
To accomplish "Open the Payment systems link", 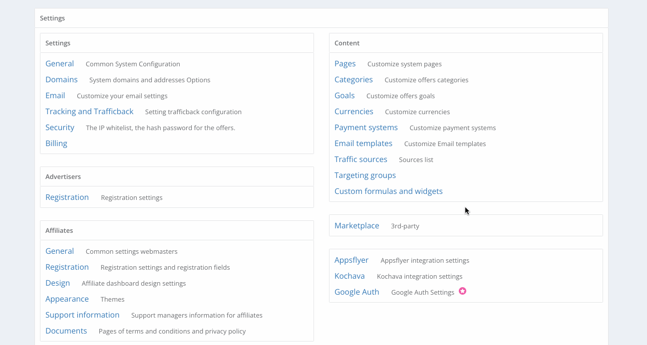I will pos(366,128).
